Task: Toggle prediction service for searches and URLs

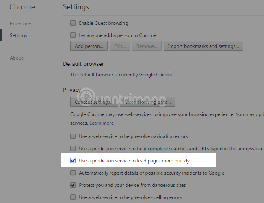Action: [73, 148]
